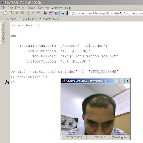The width and height of the screenshot is (143, 143).
Task: Open Simulink from the toolbar icon
Action: pos(45,13)
